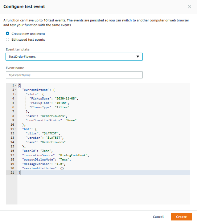Click line number 8 in gutter

[13, 116]
